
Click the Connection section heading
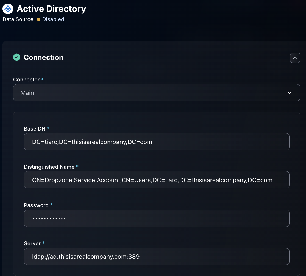43,57
